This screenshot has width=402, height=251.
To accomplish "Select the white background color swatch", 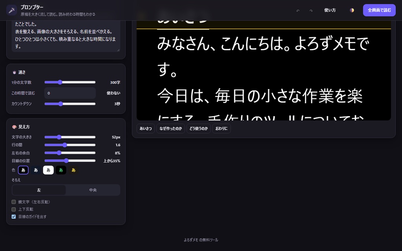I will click(x=48, y=170).
